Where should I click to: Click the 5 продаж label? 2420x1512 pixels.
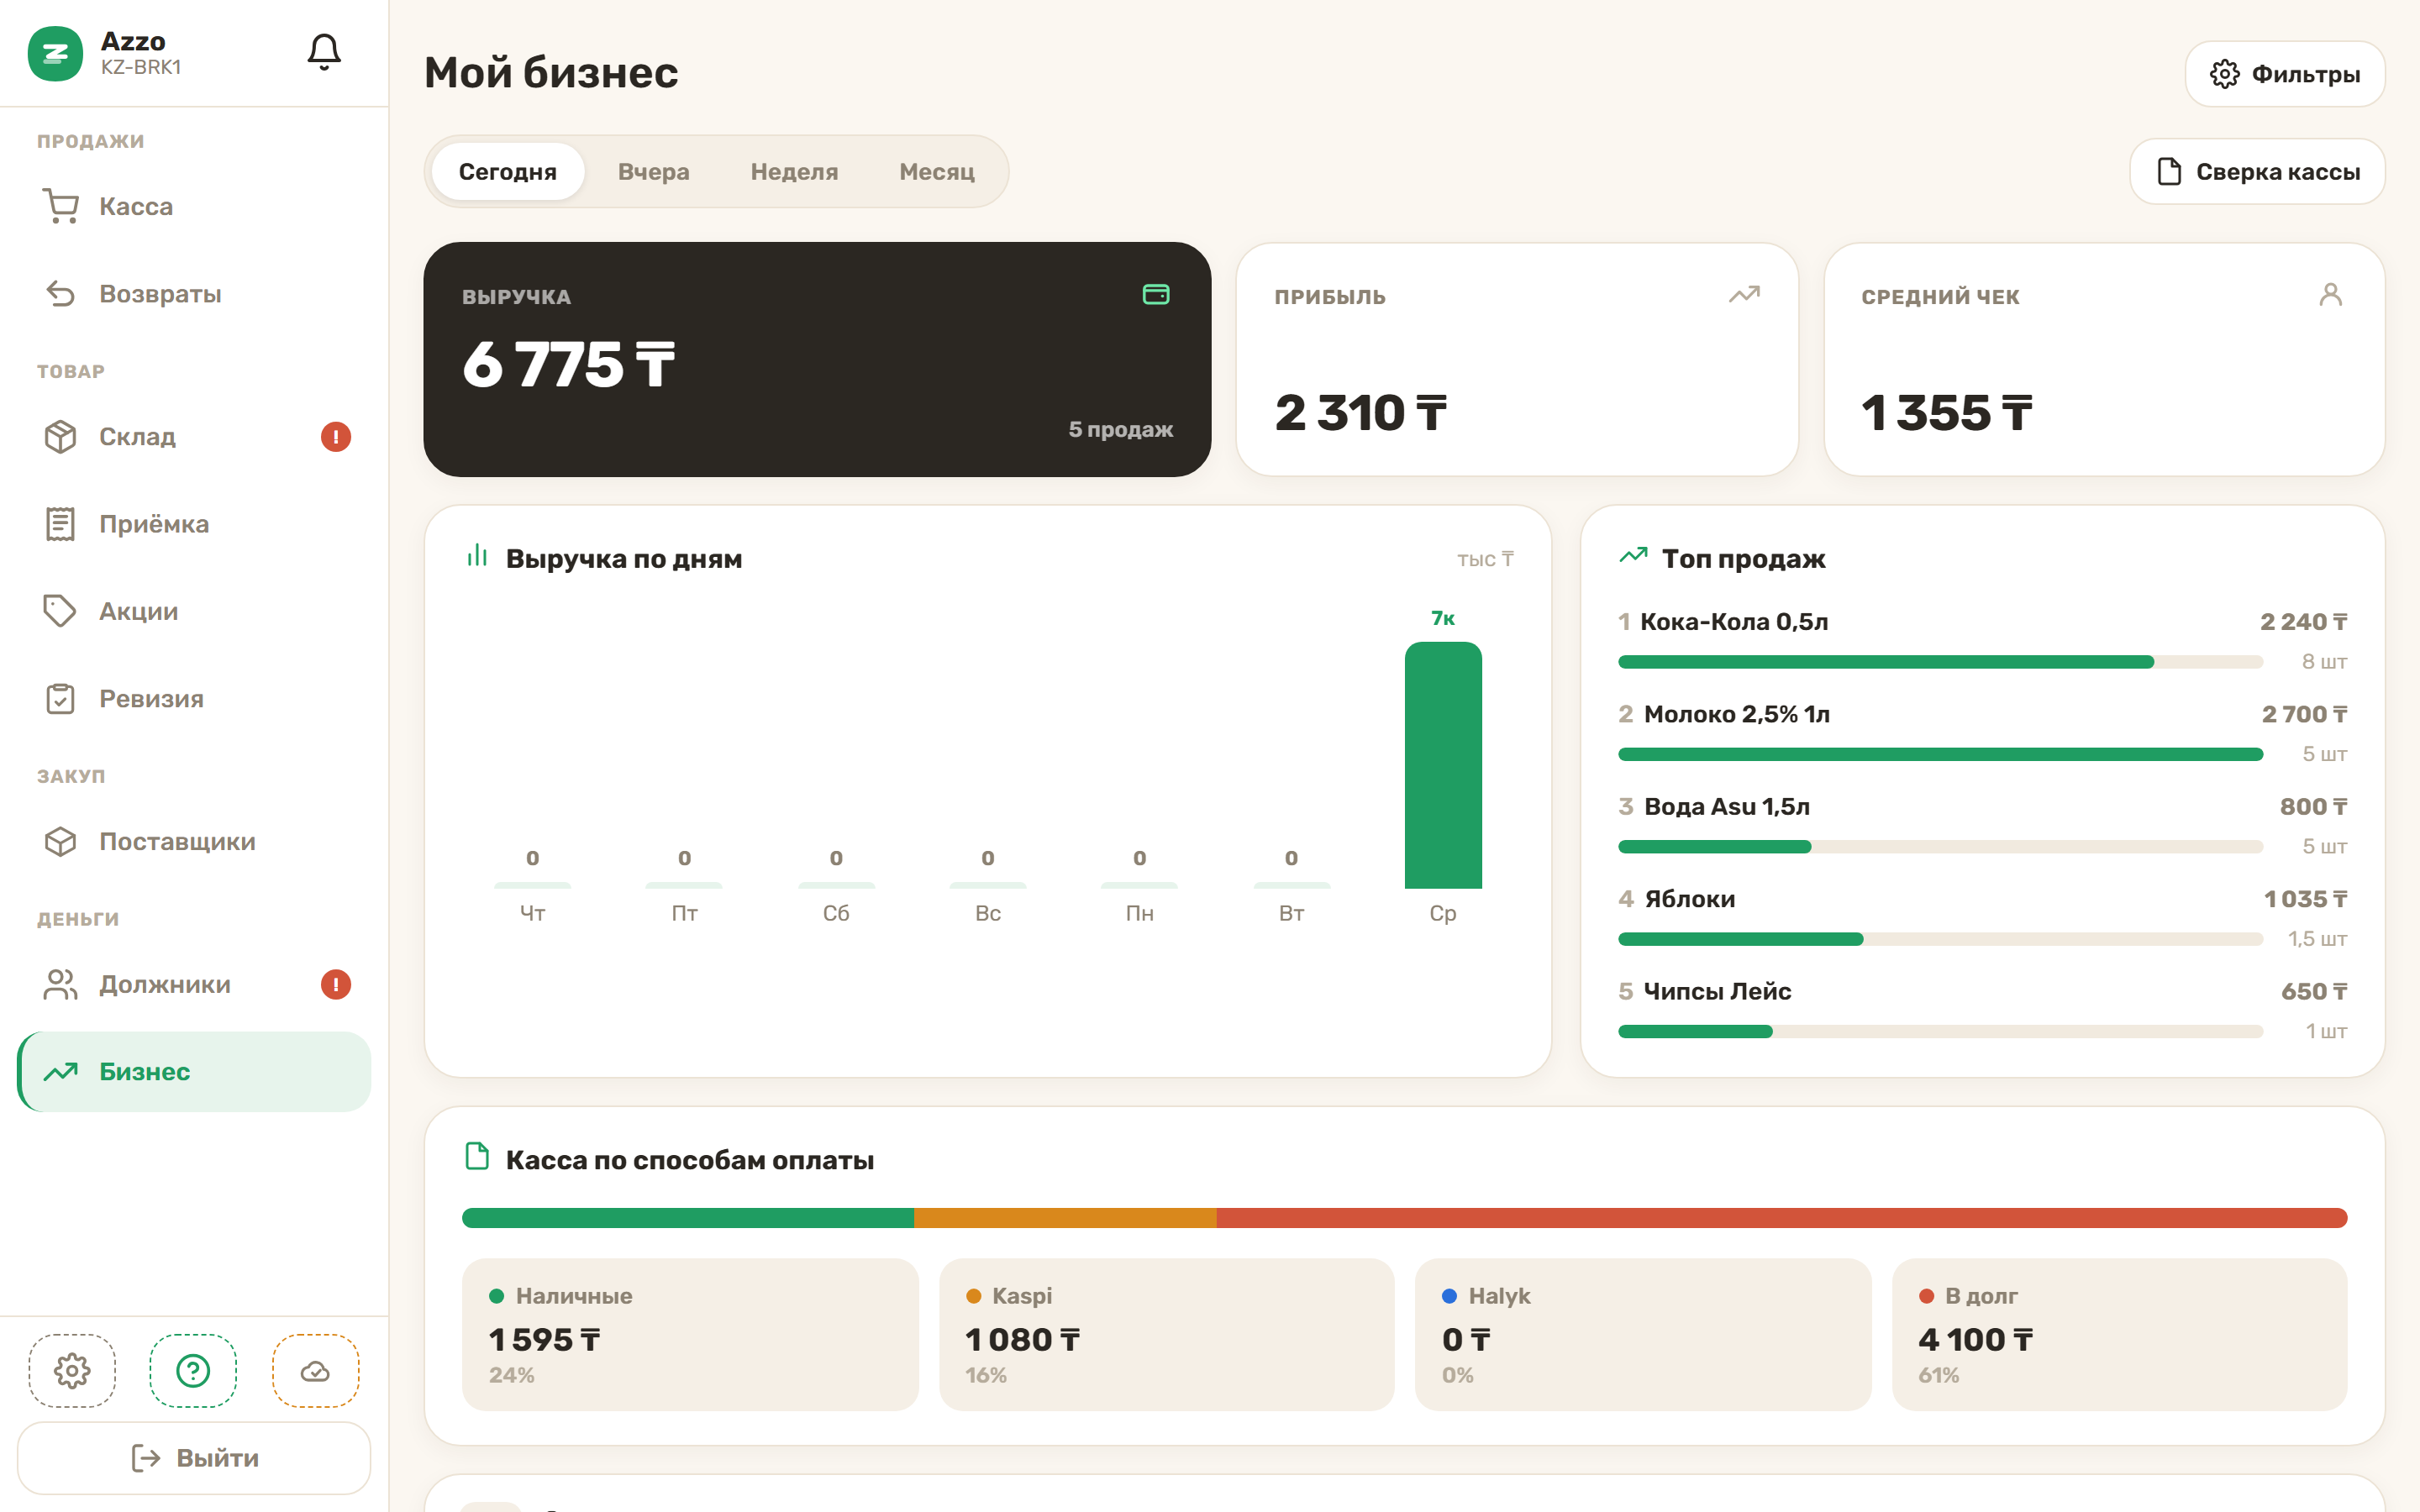[1120, 429]
